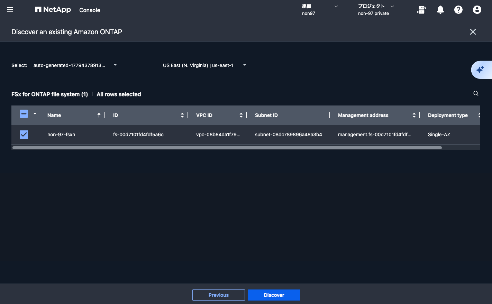
Task: Uncheck the non-97-fsxn row checkbox
Action: 24,135
